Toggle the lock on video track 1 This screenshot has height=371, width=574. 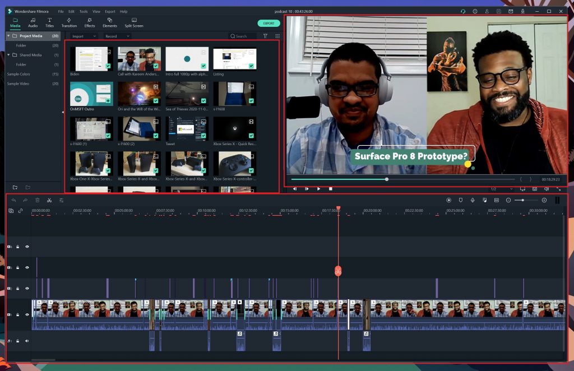click(x=17, y=314)
